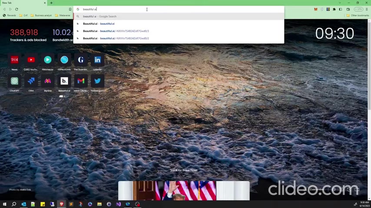This screenshot has width=371, height=208.
Task: Expand the tab search chevron
Action: 340,3
